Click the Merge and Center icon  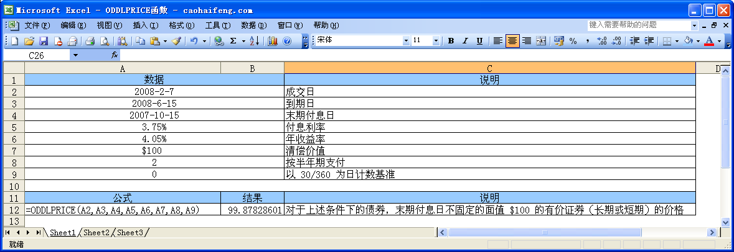[x=541, y=41]
